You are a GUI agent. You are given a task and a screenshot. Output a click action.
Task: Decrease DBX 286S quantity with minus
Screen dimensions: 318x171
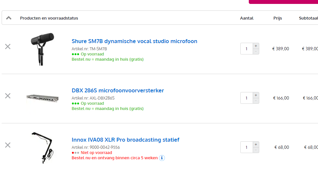(256, 101)
